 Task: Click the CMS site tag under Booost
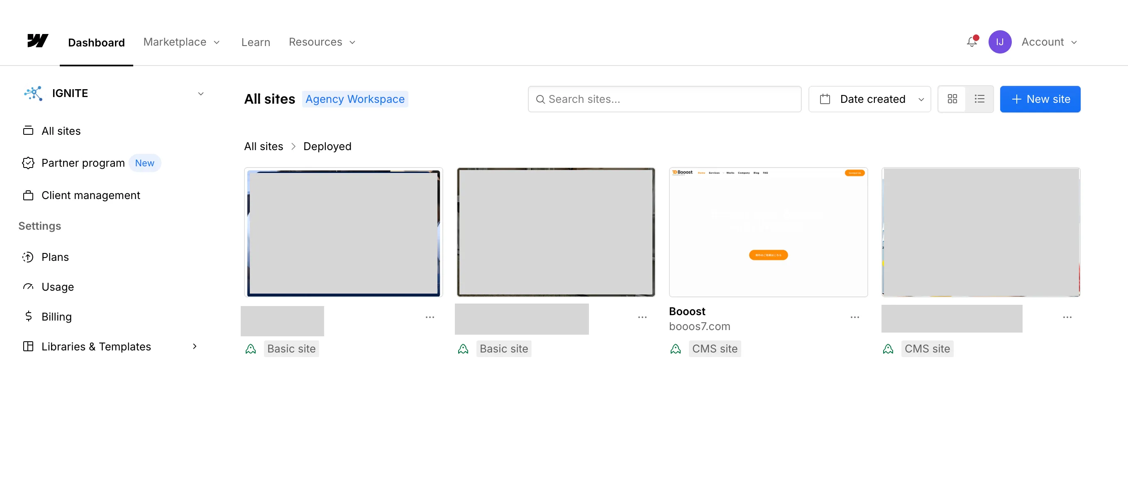click(x=715, y=349)
